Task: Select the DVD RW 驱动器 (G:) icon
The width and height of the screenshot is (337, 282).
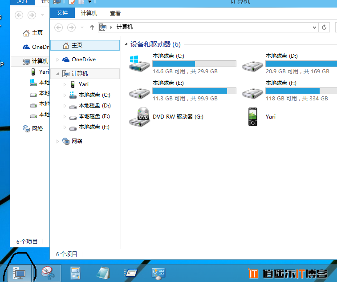Action: tap(139, 117)
